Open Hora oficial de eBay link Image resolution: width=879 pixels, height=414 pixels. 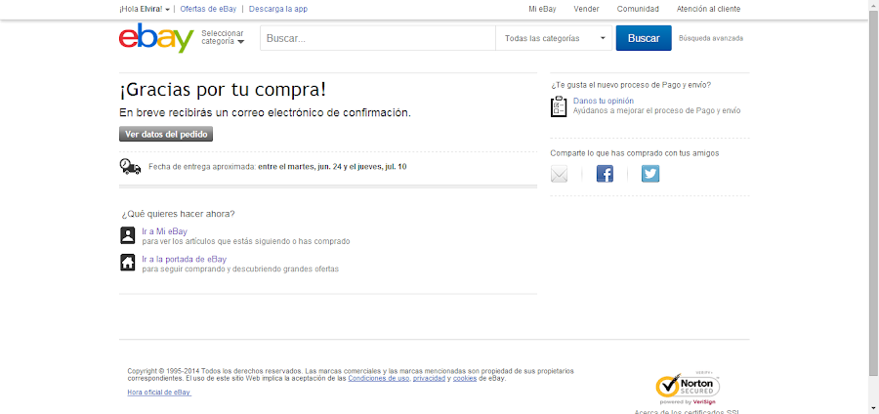pos(159,393)
